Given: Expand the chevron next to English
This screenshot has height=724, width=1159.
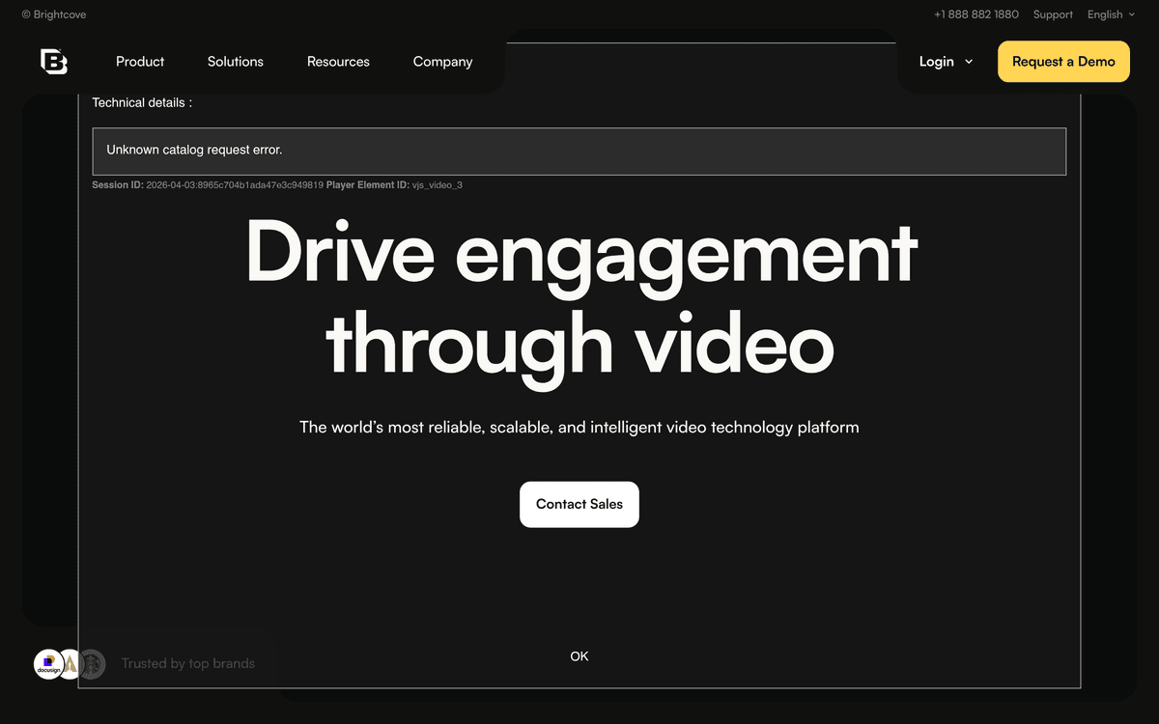Looking at the screenshot, I should click(1131, 14).
